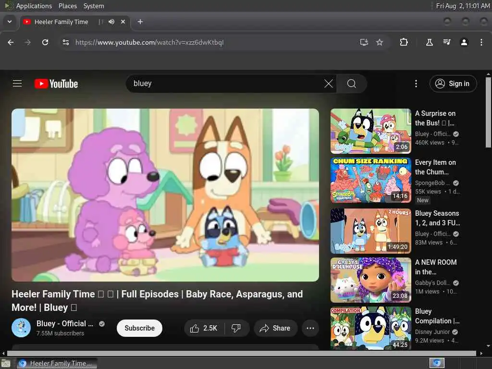Click the horizontal page scrollbar

point(242,353)
